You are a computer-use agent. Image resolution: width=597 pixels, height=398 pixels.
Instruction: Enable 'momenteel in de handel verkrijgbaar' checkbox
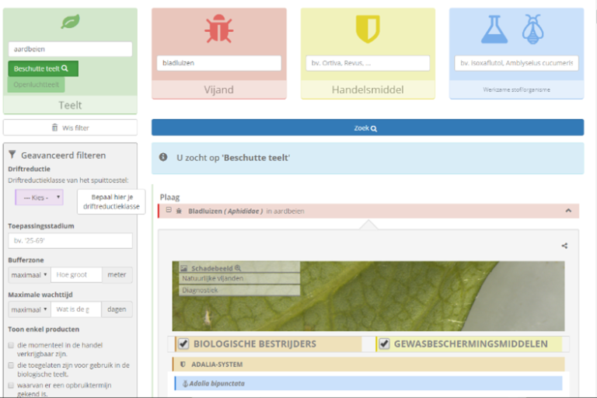11,345
